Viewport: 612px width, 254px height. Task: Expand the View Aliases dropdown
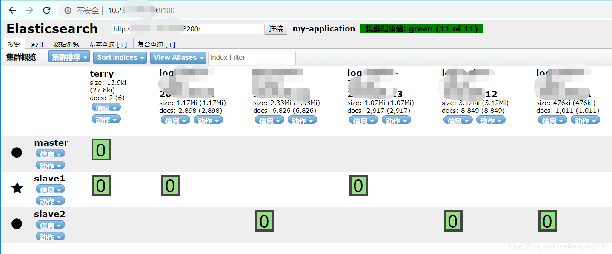coord(178,58)
